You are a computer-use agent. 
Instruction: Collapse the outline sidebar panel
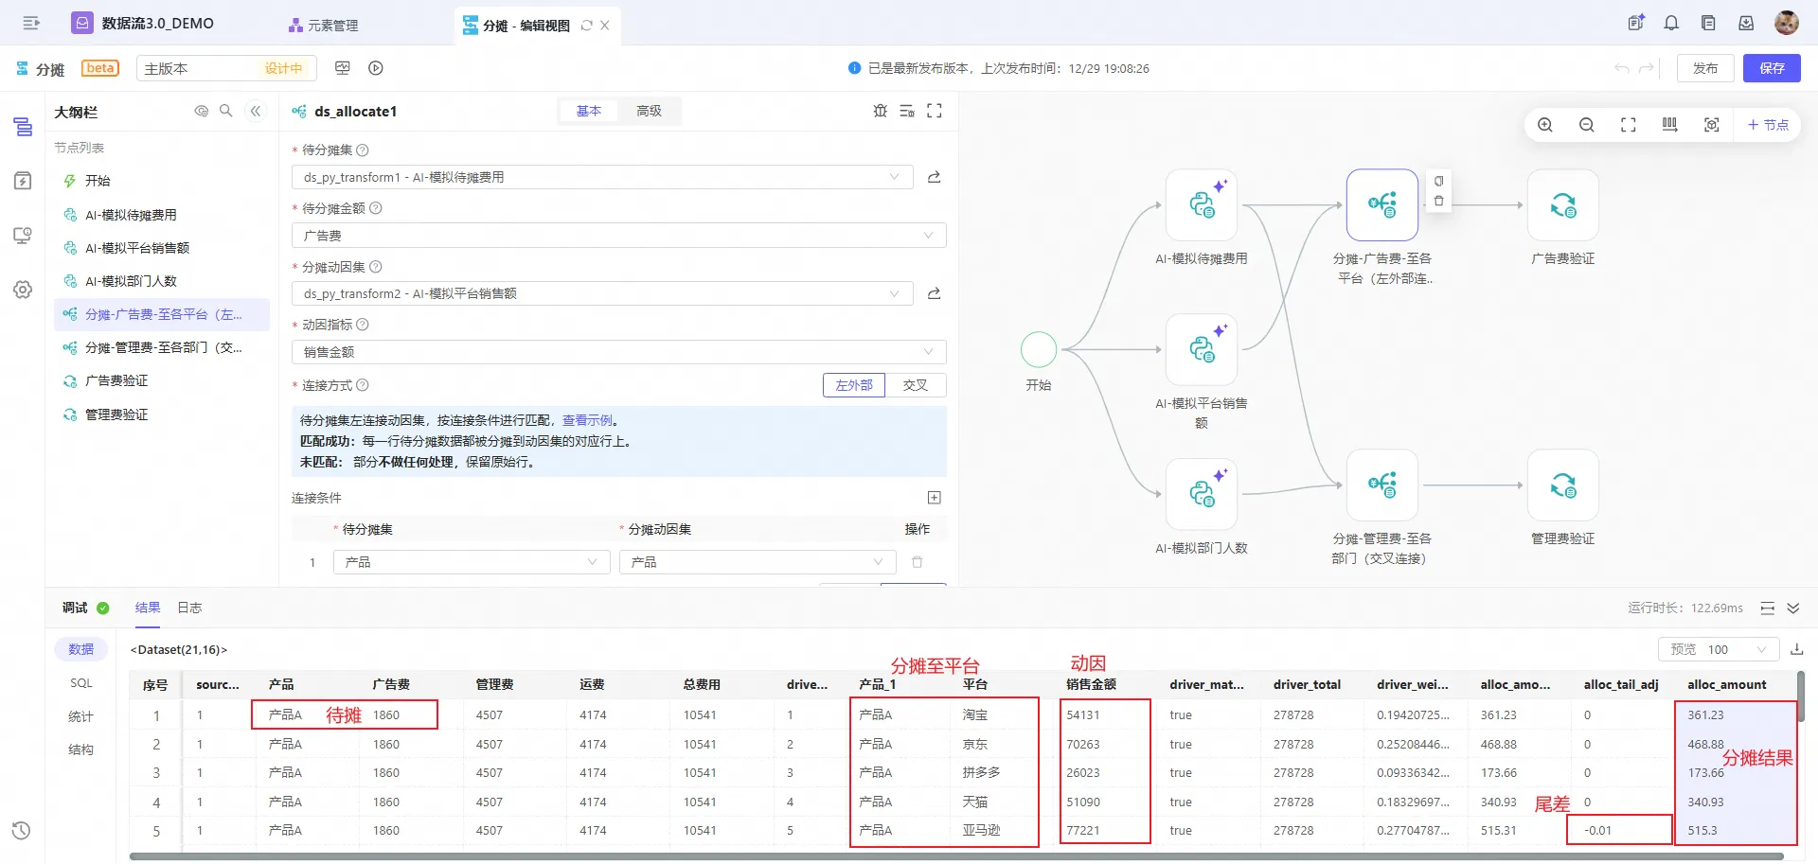pos(256,111)
